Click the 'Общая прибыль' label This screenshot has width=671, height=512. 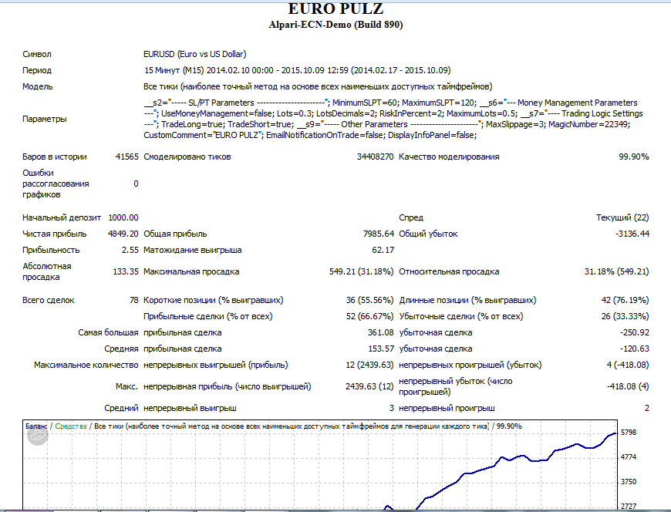(x=175, y=234)
